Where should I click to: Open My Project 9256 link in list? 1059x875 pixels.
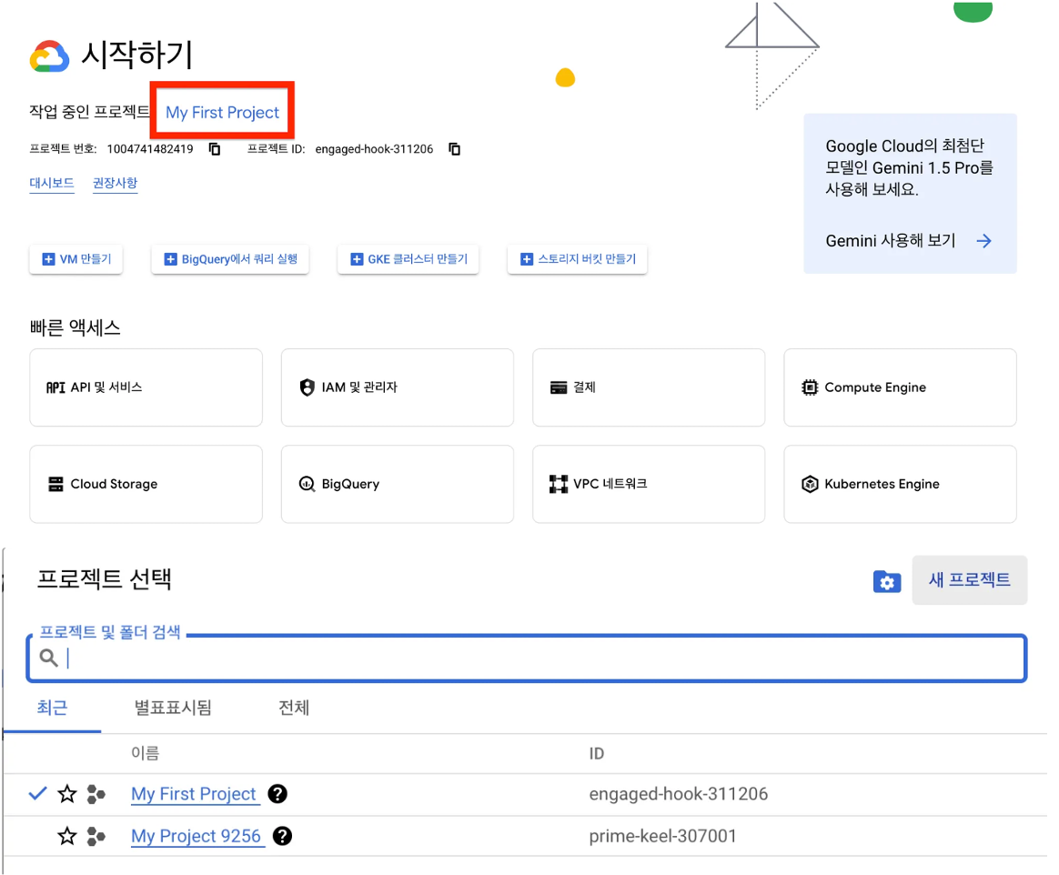tap(196, 837)
